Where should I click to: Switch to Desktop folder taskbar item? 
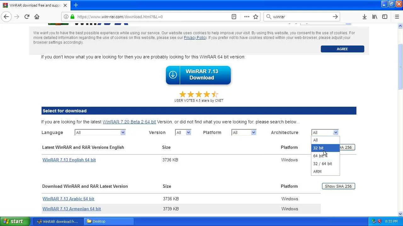(109, 221)
